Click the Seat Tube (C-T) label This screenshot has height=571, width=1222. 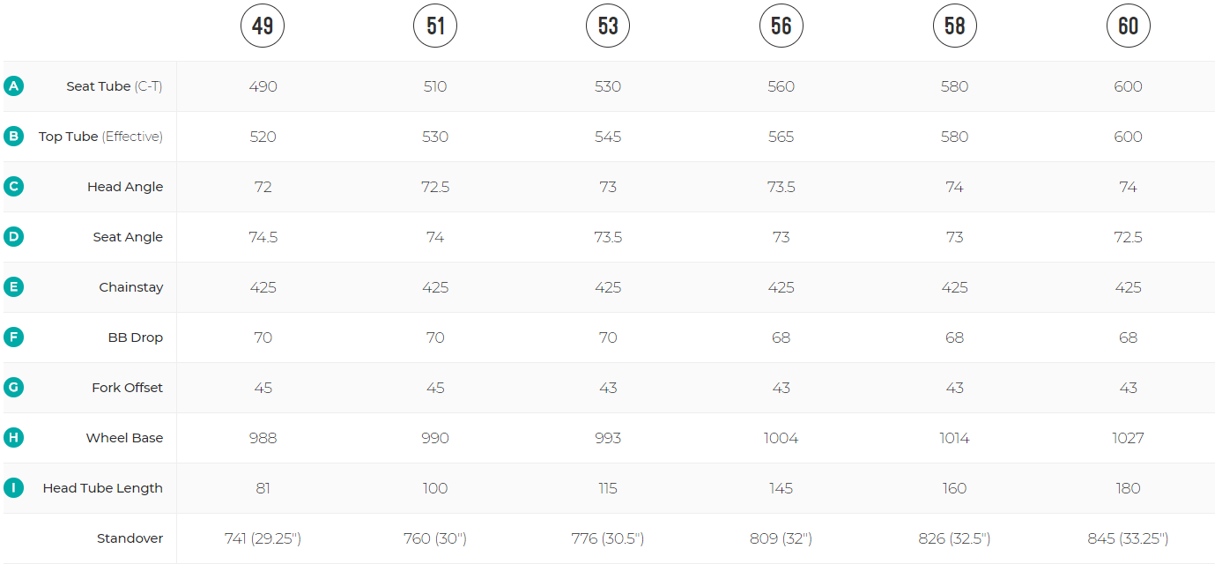[115, 86]
